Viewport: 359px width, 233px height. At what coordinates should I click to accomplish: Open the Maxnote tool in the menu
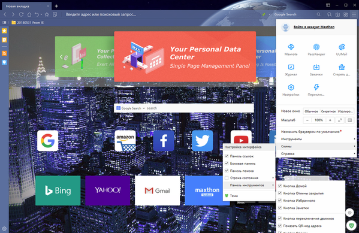pos(291,50)
